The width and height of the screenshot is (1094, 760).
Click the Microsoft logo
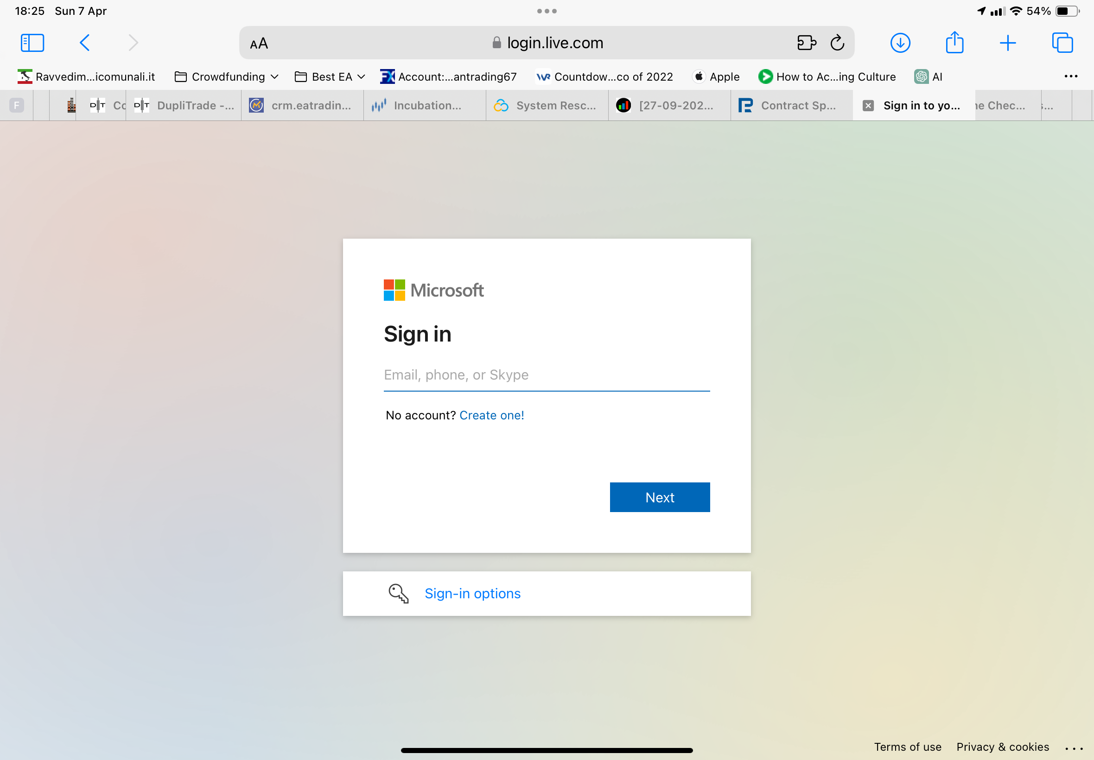tap(433, 290)
